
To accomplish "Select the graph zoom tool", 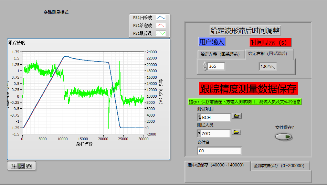I will pos(21,166).
